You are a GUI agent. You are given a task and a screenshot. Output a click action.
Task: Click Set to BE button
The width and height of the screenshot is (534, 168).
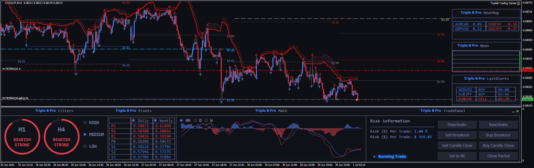[x=457, y=156]
